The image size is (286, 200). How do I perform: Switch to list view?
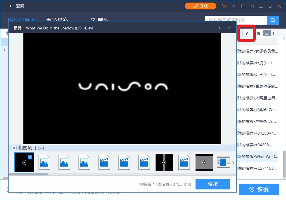tap(267, 33)
